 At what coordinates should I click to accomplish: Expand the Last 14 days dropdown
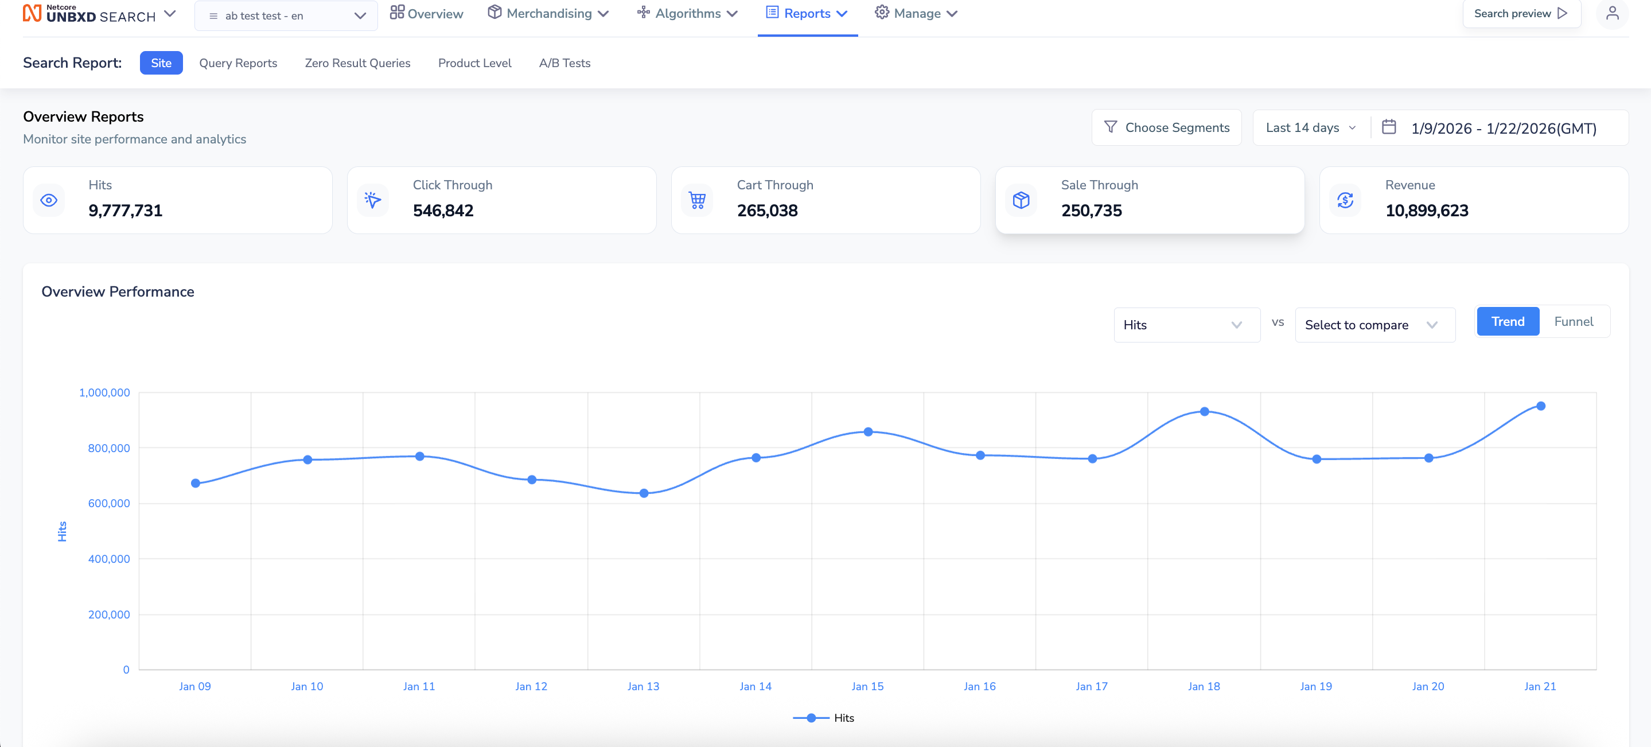(1311, 127)
